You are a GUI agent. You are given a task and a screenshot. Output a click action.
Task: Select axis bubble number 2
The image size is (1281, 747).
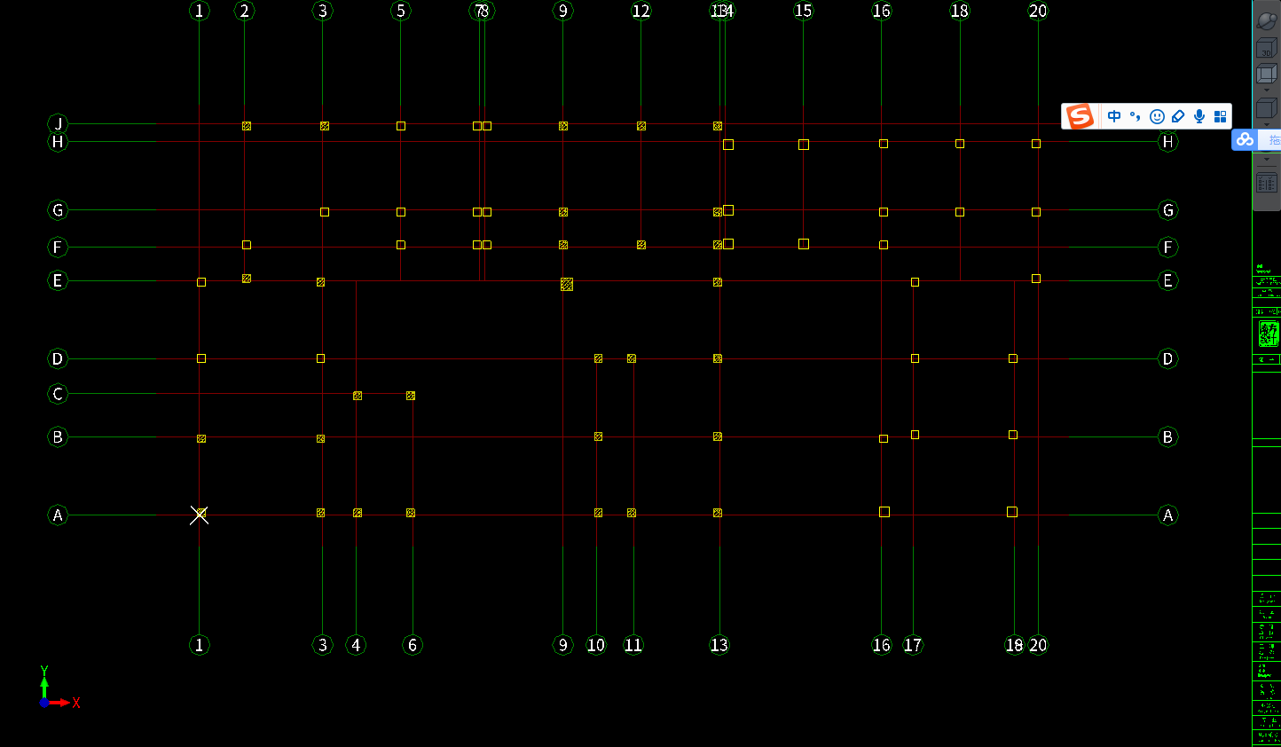coord(245,11)
